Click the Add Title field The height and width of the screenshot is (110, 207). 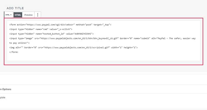click(x=15, y=8)
